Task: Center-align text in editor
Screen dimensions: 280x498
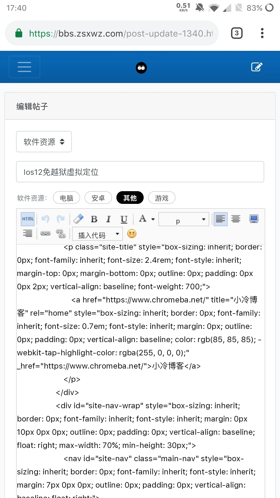Action: coord(236,219)
